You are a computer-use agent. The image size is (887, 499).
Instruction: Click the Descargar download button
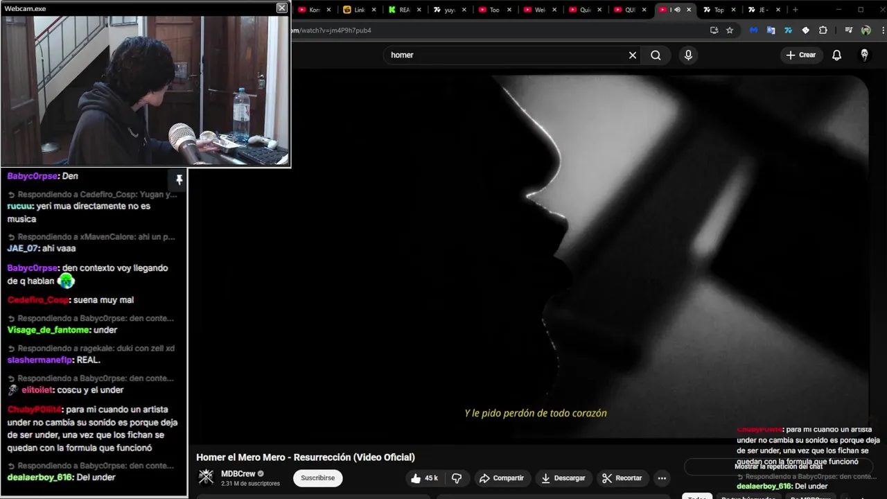[563, 478]
